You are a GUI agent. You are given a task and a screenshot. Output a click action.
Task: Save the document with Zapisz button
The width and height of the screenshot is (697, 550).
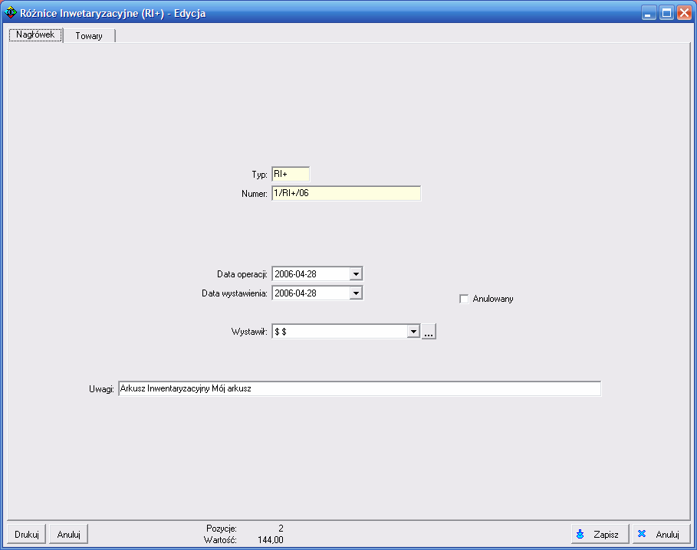pos(600,534)
